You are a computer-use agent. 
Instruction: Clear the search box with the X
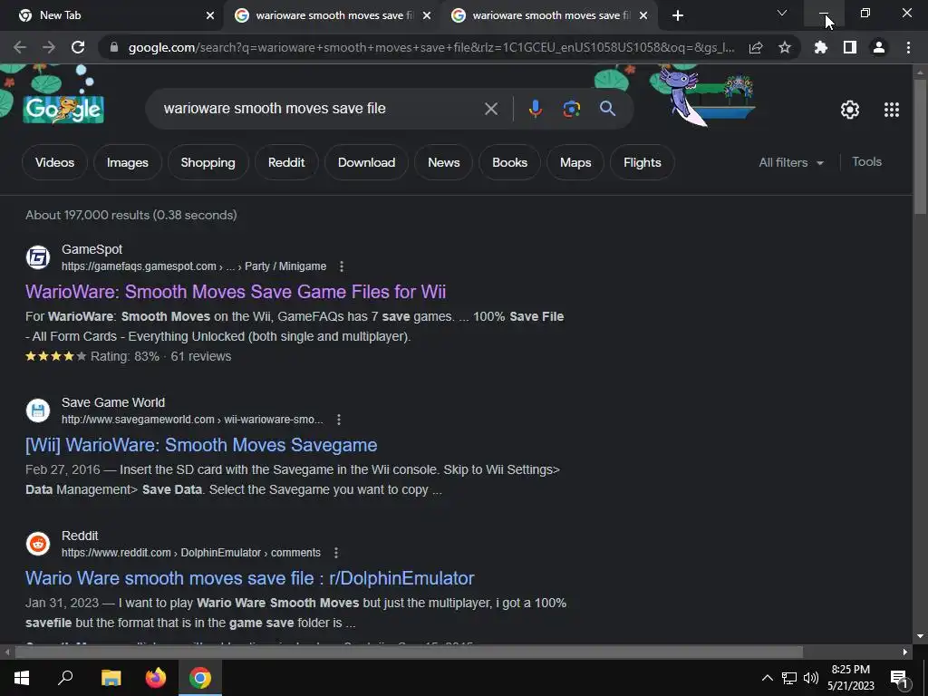(490, 109)
